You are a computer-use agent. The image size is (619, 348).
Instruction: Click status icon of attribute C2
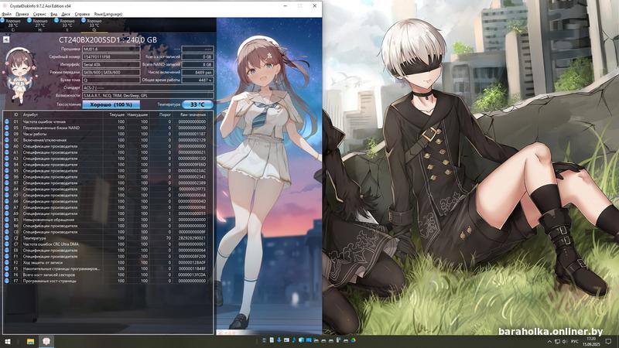pos(7,238)
